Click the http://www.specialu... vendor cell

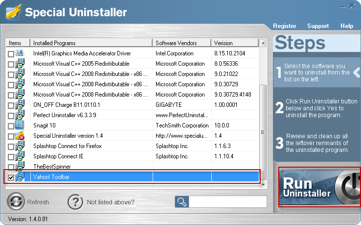click(x=181, y=136)
